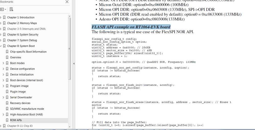Viewport: 255px width, 130px height.
Task: Go to Chapter 6: System Security
Action: point(23,35)
